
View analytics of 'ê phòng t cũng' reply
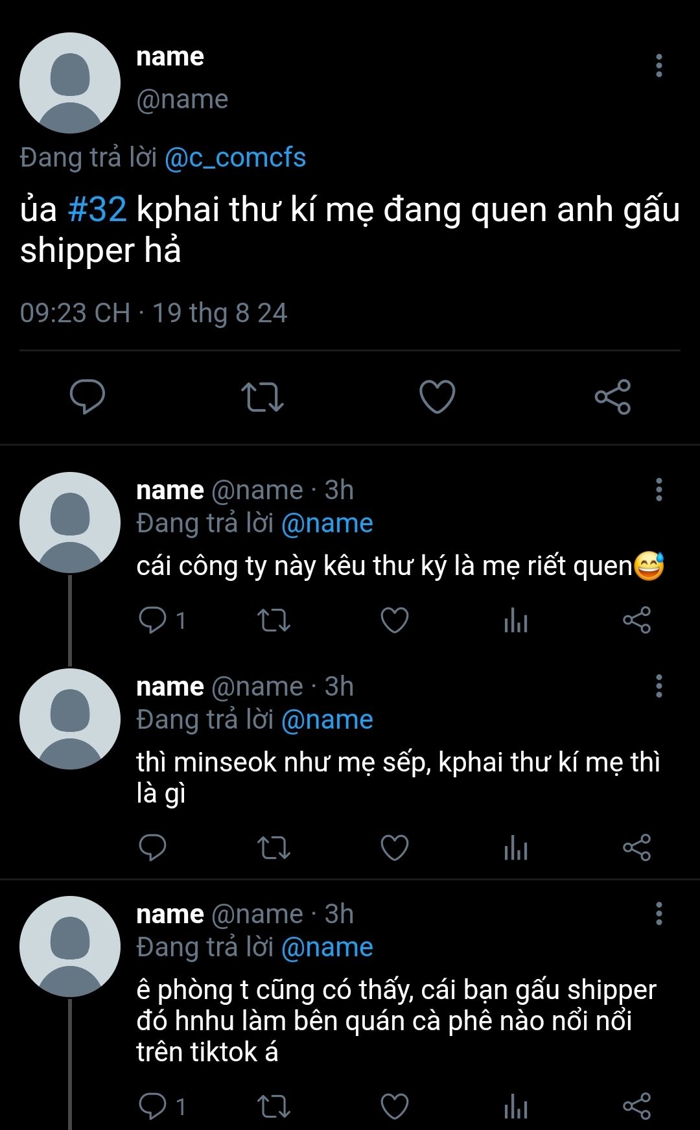pos(516,1106)
